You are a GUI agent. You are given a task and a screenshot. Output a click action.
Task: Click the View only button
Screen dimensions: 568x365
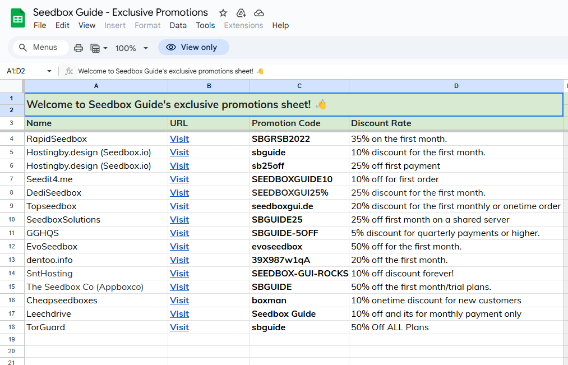coord(193,47)
